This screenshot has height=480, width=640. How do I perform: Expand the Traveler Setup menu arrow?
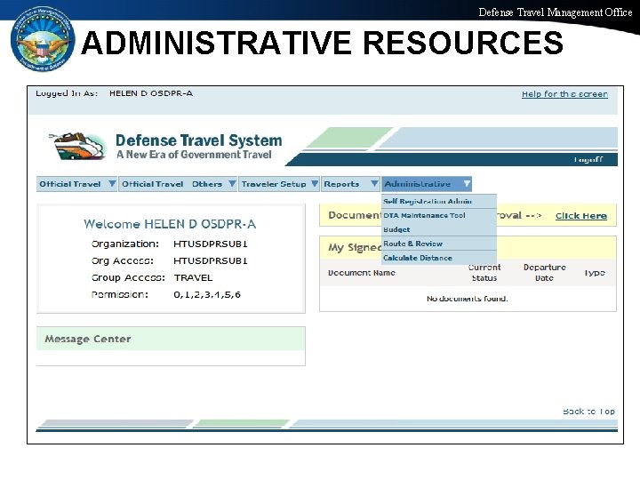[315, 184]
